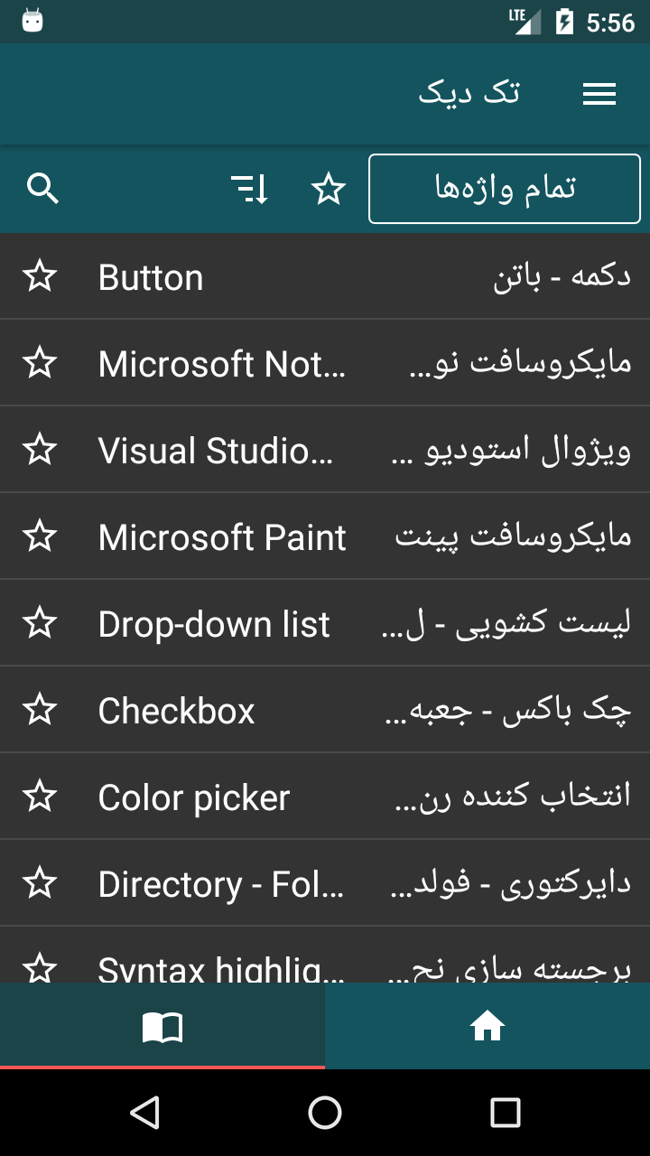Favorite the Microsoft Paint word

click(40, 536)
